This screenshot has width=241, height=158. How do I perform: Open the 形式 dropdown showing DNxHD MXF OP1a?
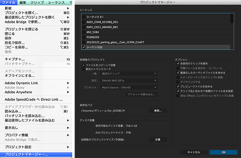(x=129, y=81)
